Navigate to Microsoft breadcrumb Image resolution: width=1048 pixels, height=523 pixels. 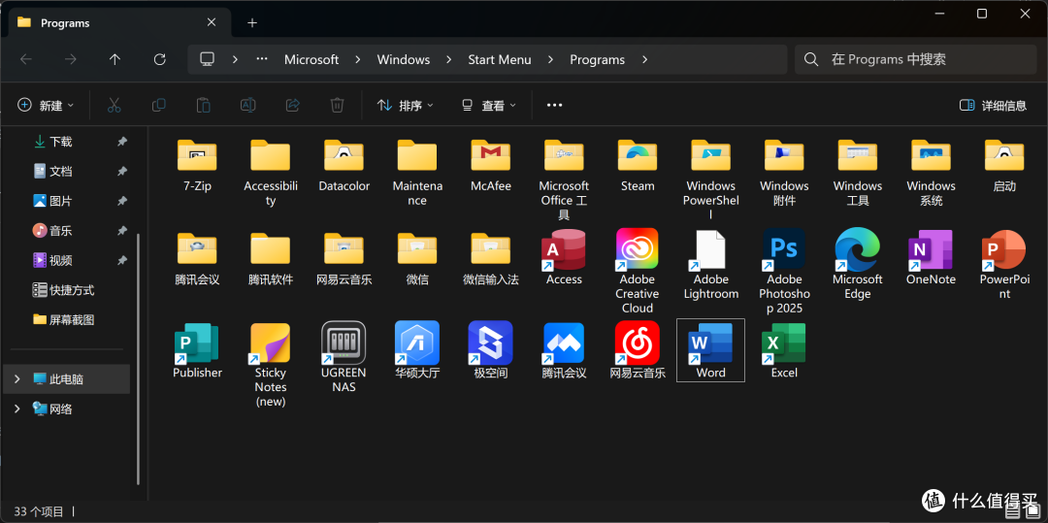(311, 59)
